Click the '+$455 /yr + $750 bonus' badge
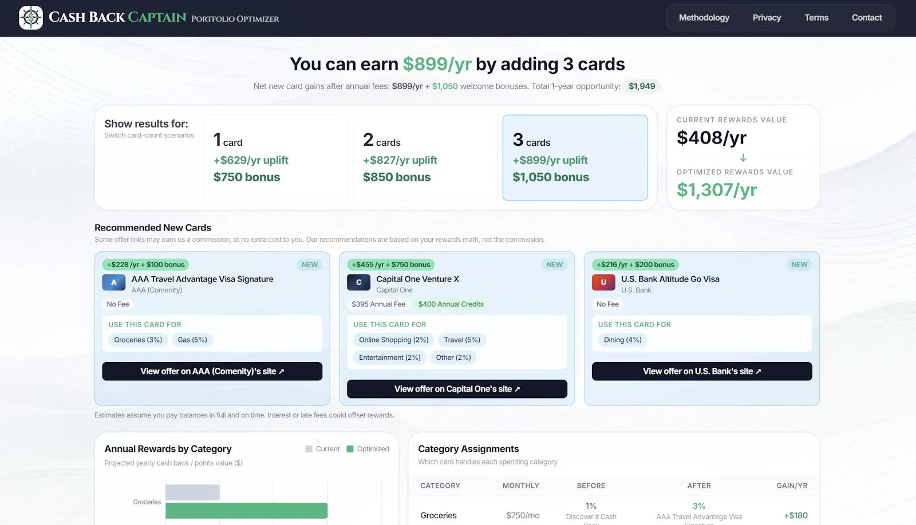Image resolution: width=916 pixels, height=525 pixels. (x=391, y=265)
